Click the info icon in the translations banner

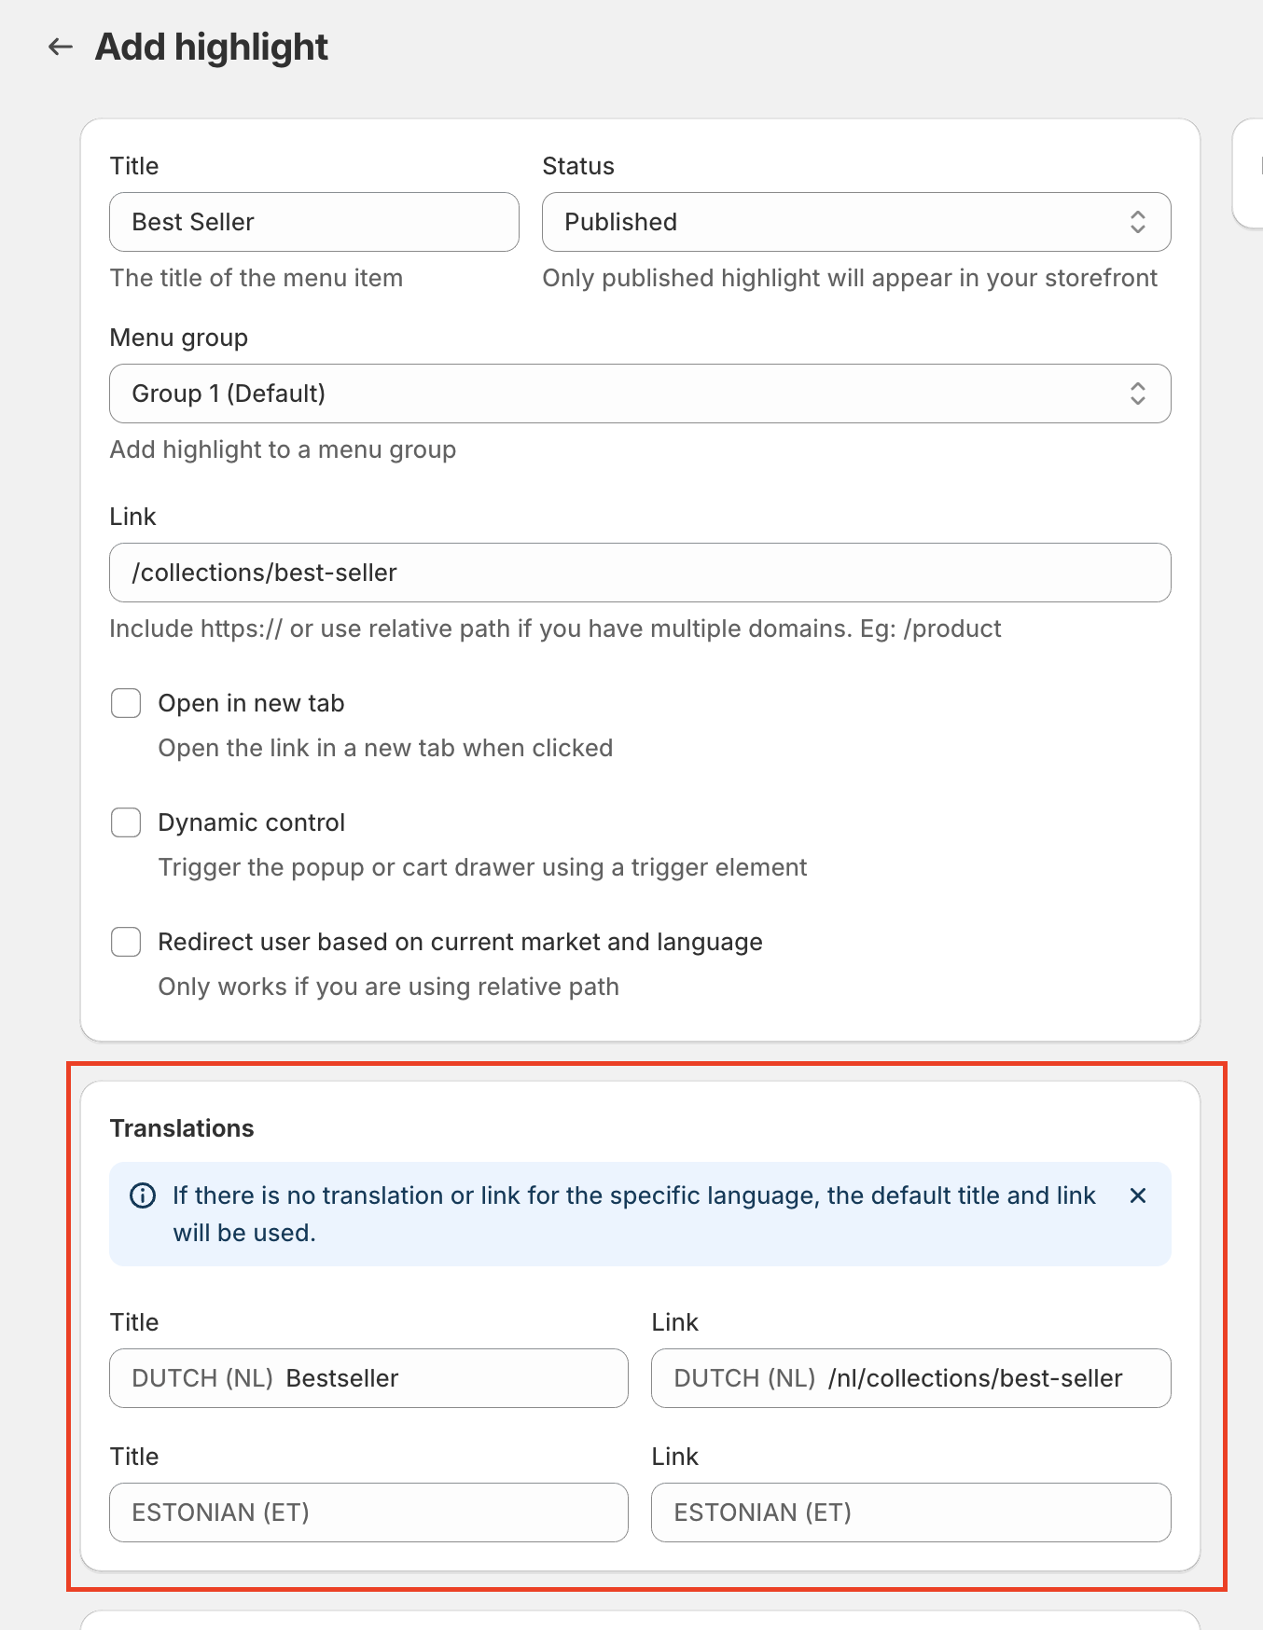pos(142,1195)
